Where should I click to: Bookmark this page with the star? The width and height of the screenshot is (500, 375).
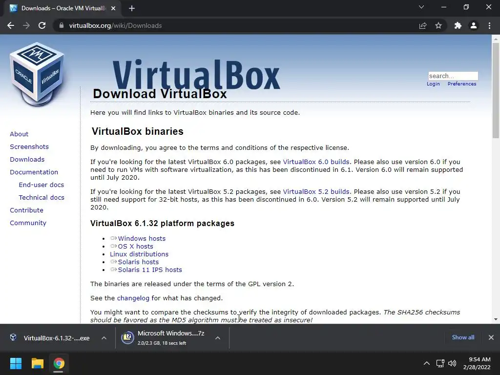click(x=438, y=25)
